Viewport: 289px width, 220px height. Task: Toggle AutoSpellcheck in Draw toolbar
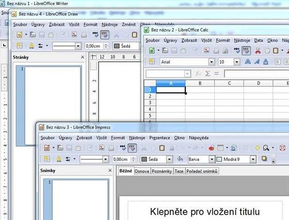pyautogui.click(x=105, y=35)
